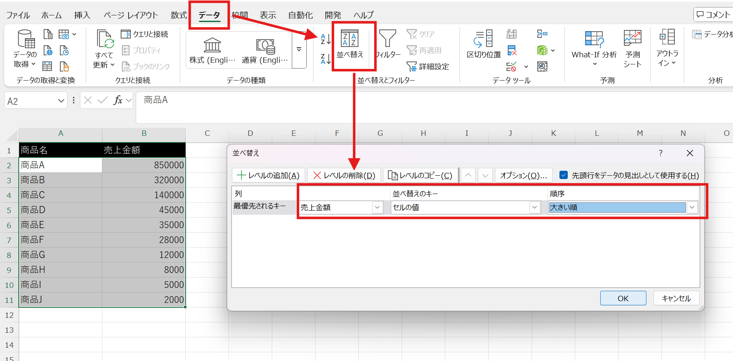Select 株式 (English) data type
This screenshot has height=361, width=733.
(x=212, y=50)
